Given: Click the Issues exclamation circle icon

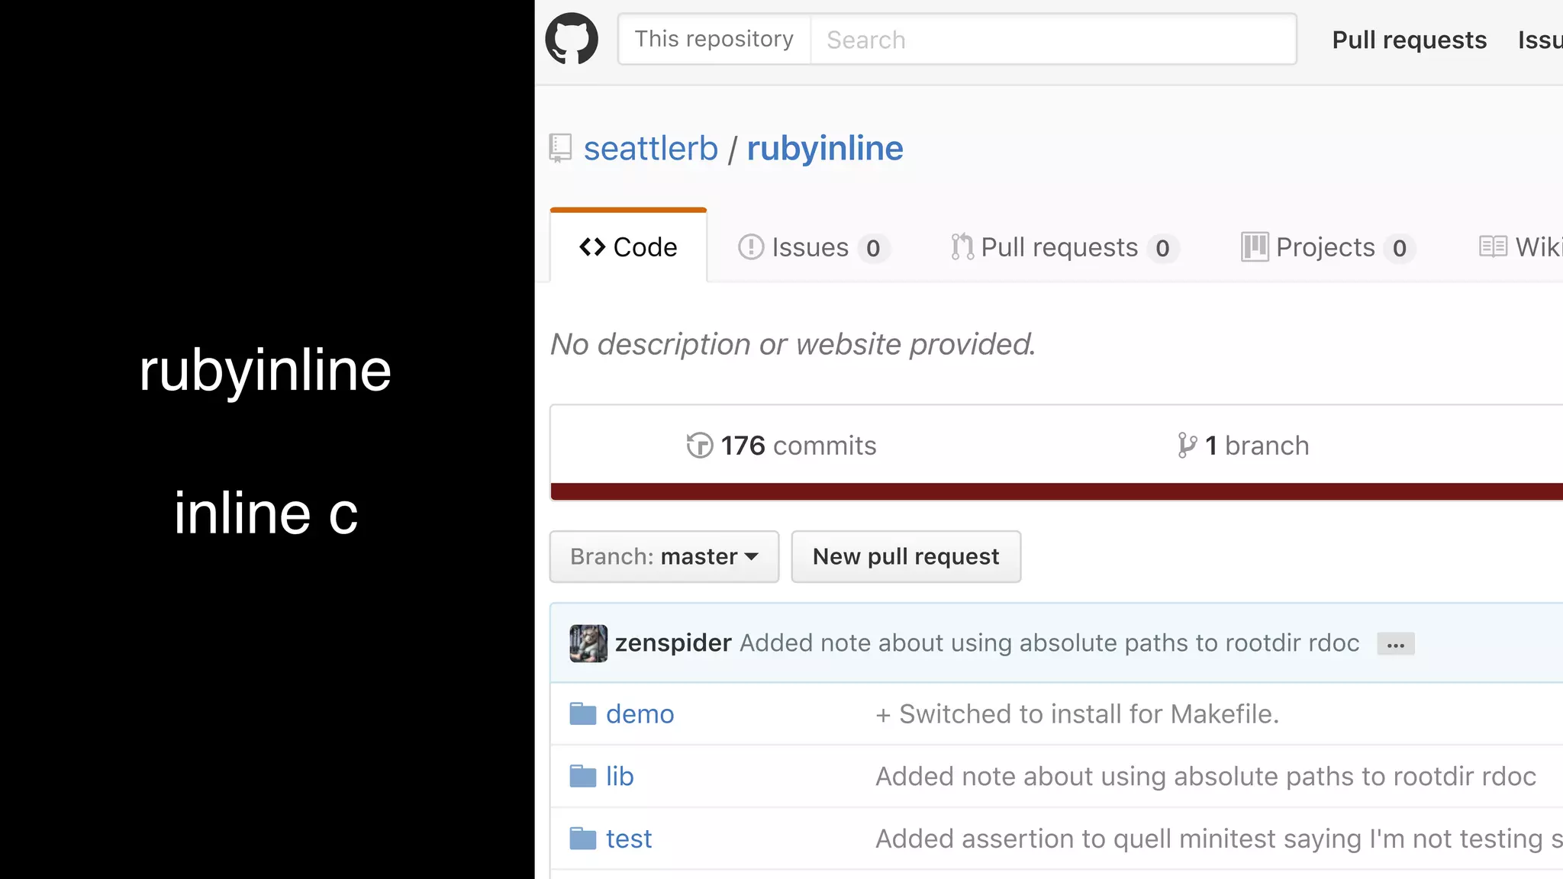Looking at the screenshot, I should click(751, 247).
